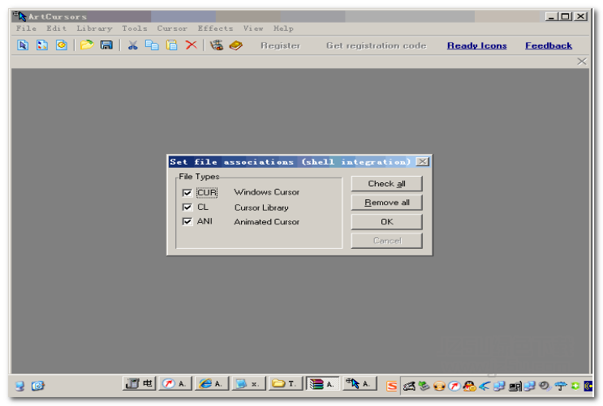The height and width of the screenshot is (406, 603).
Task: Click the green shield tray icon
Action: pyautogui.click(x=575, y=386)
